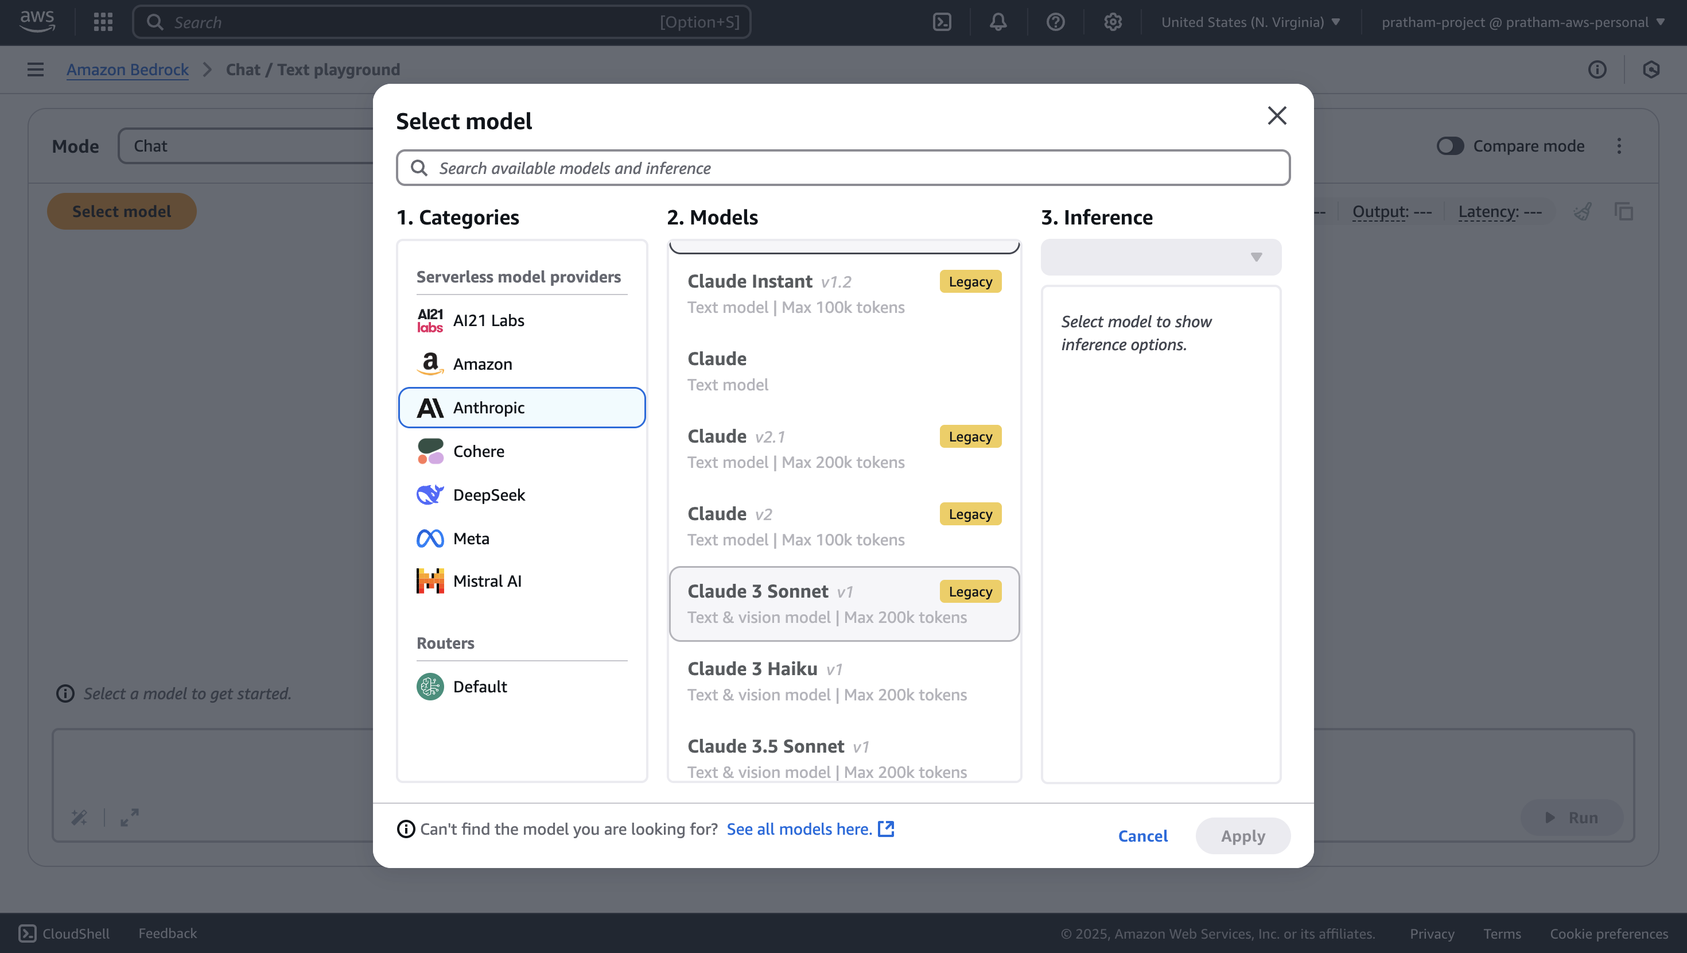
Task: Open the settings gear in the top bar
Action: [x=1113, y=22]
